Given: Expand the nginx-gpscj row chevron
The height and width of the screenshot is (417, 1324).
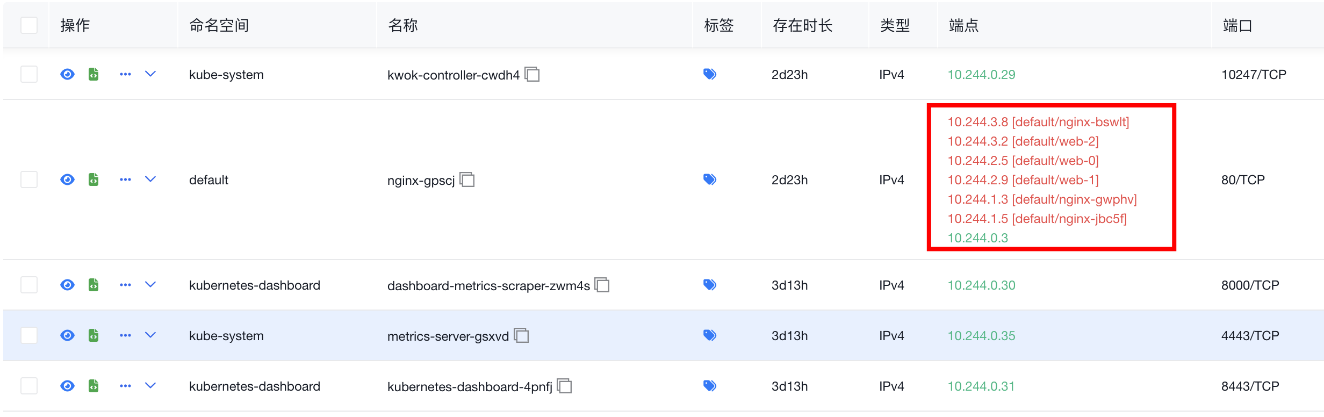Looking at the screenshot, I should (150, 179).
